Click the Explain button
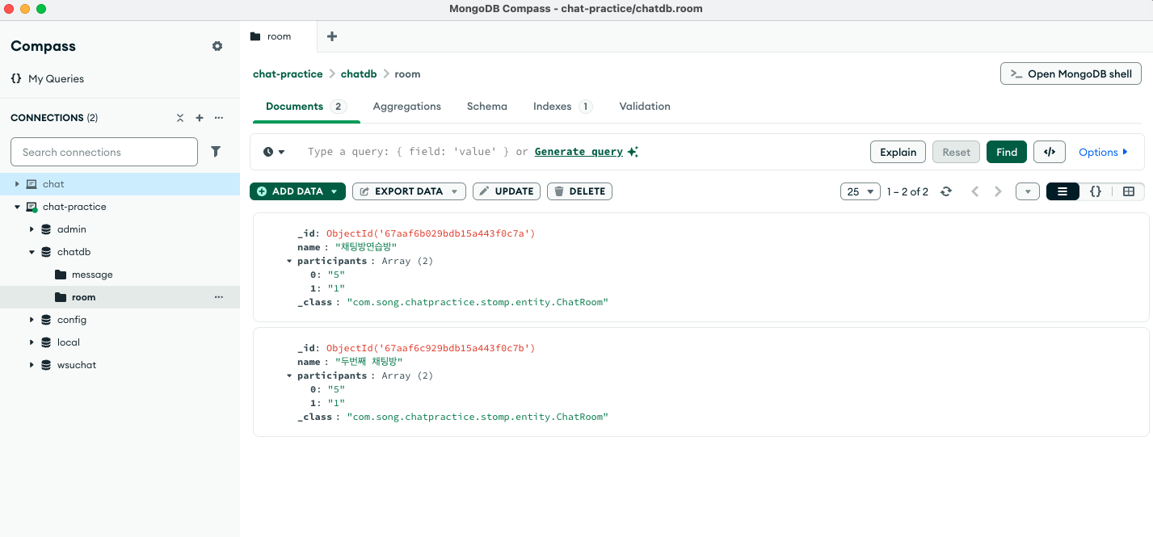Viewport: 1153px width, 537px height. pos(898,152)
